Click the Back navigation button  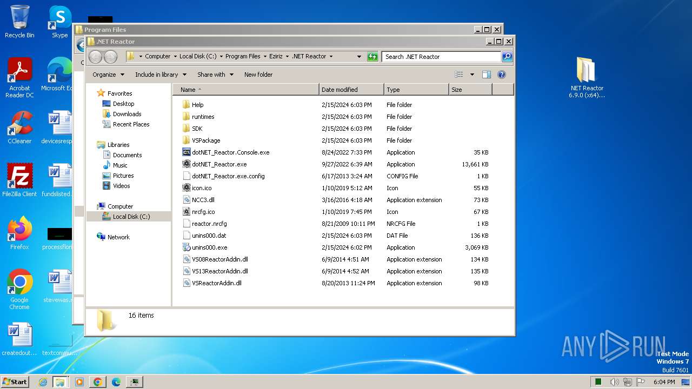coord(95,57)
